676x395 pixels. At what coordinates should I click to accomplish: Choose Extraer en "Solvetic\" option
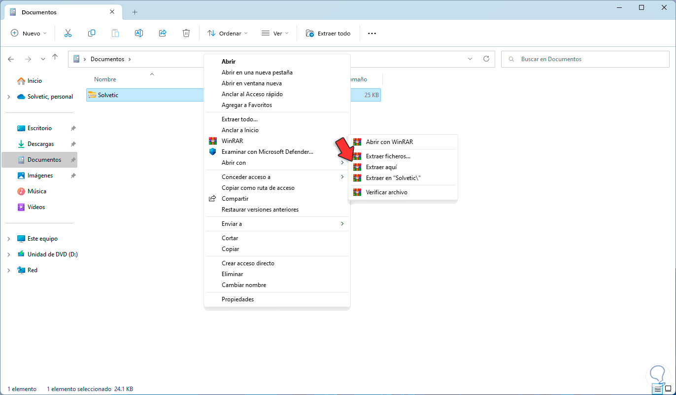(x=403, y=178)
